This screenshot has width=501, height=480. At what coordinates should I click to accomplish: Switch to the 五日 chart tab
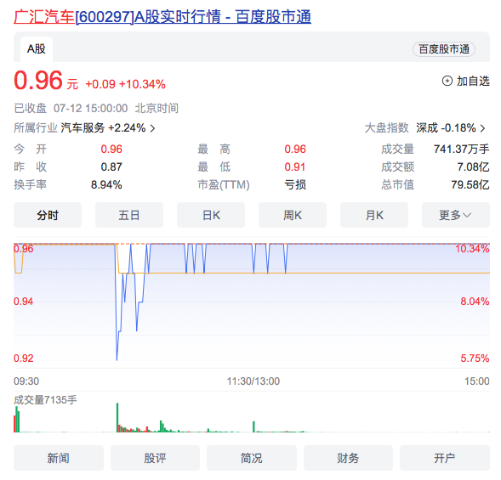pos(129,215)
